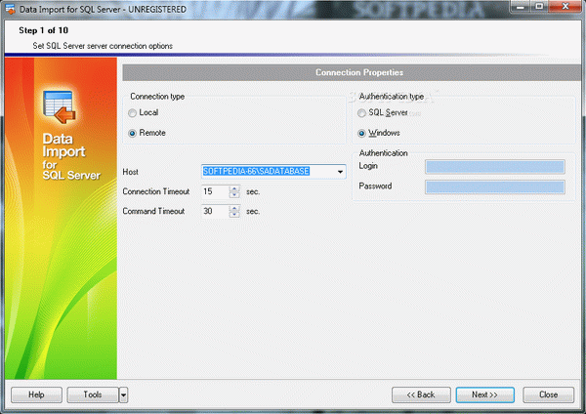Click the 'Login' label
The width and height of the screenshot is (586, 414).
click(368, 166)
